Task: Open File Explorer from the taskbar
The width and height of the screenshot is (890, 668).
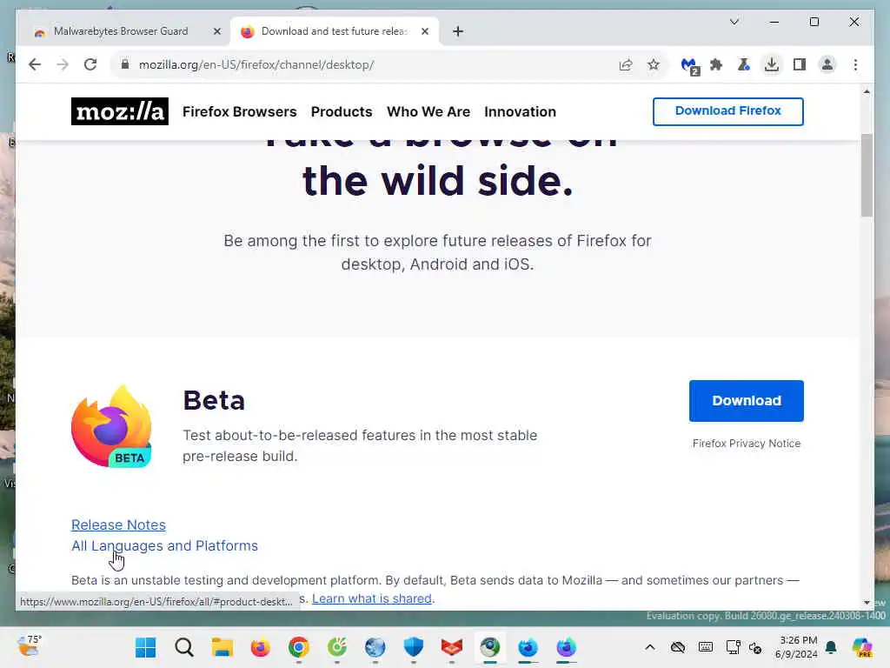Action: pos(222,647)
